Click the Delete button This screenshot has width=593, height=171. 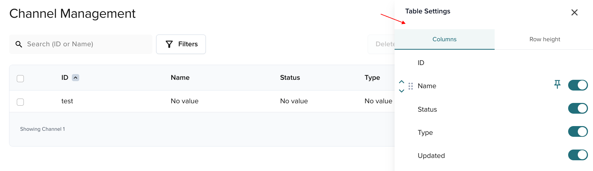(x=383, y=44)
